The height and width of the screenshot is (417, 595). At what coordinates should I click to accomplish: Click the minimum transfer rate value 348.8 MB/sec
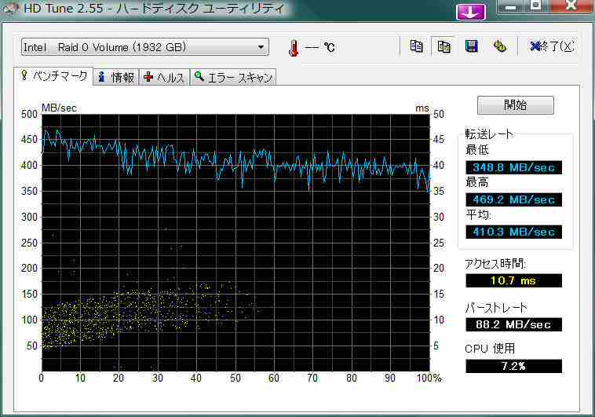(x=513, y=168)
